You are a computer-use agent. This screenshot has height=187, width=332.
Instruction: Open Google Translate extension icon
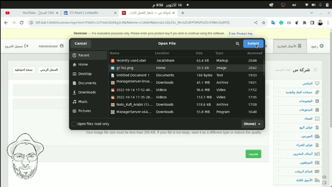273,23
